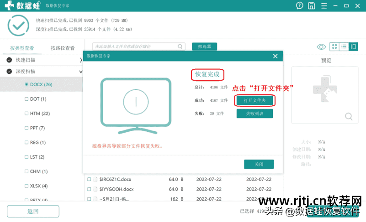Click the 失败: 29 文件 text
This screenshot has height=222, width=366.
[209, 114]
